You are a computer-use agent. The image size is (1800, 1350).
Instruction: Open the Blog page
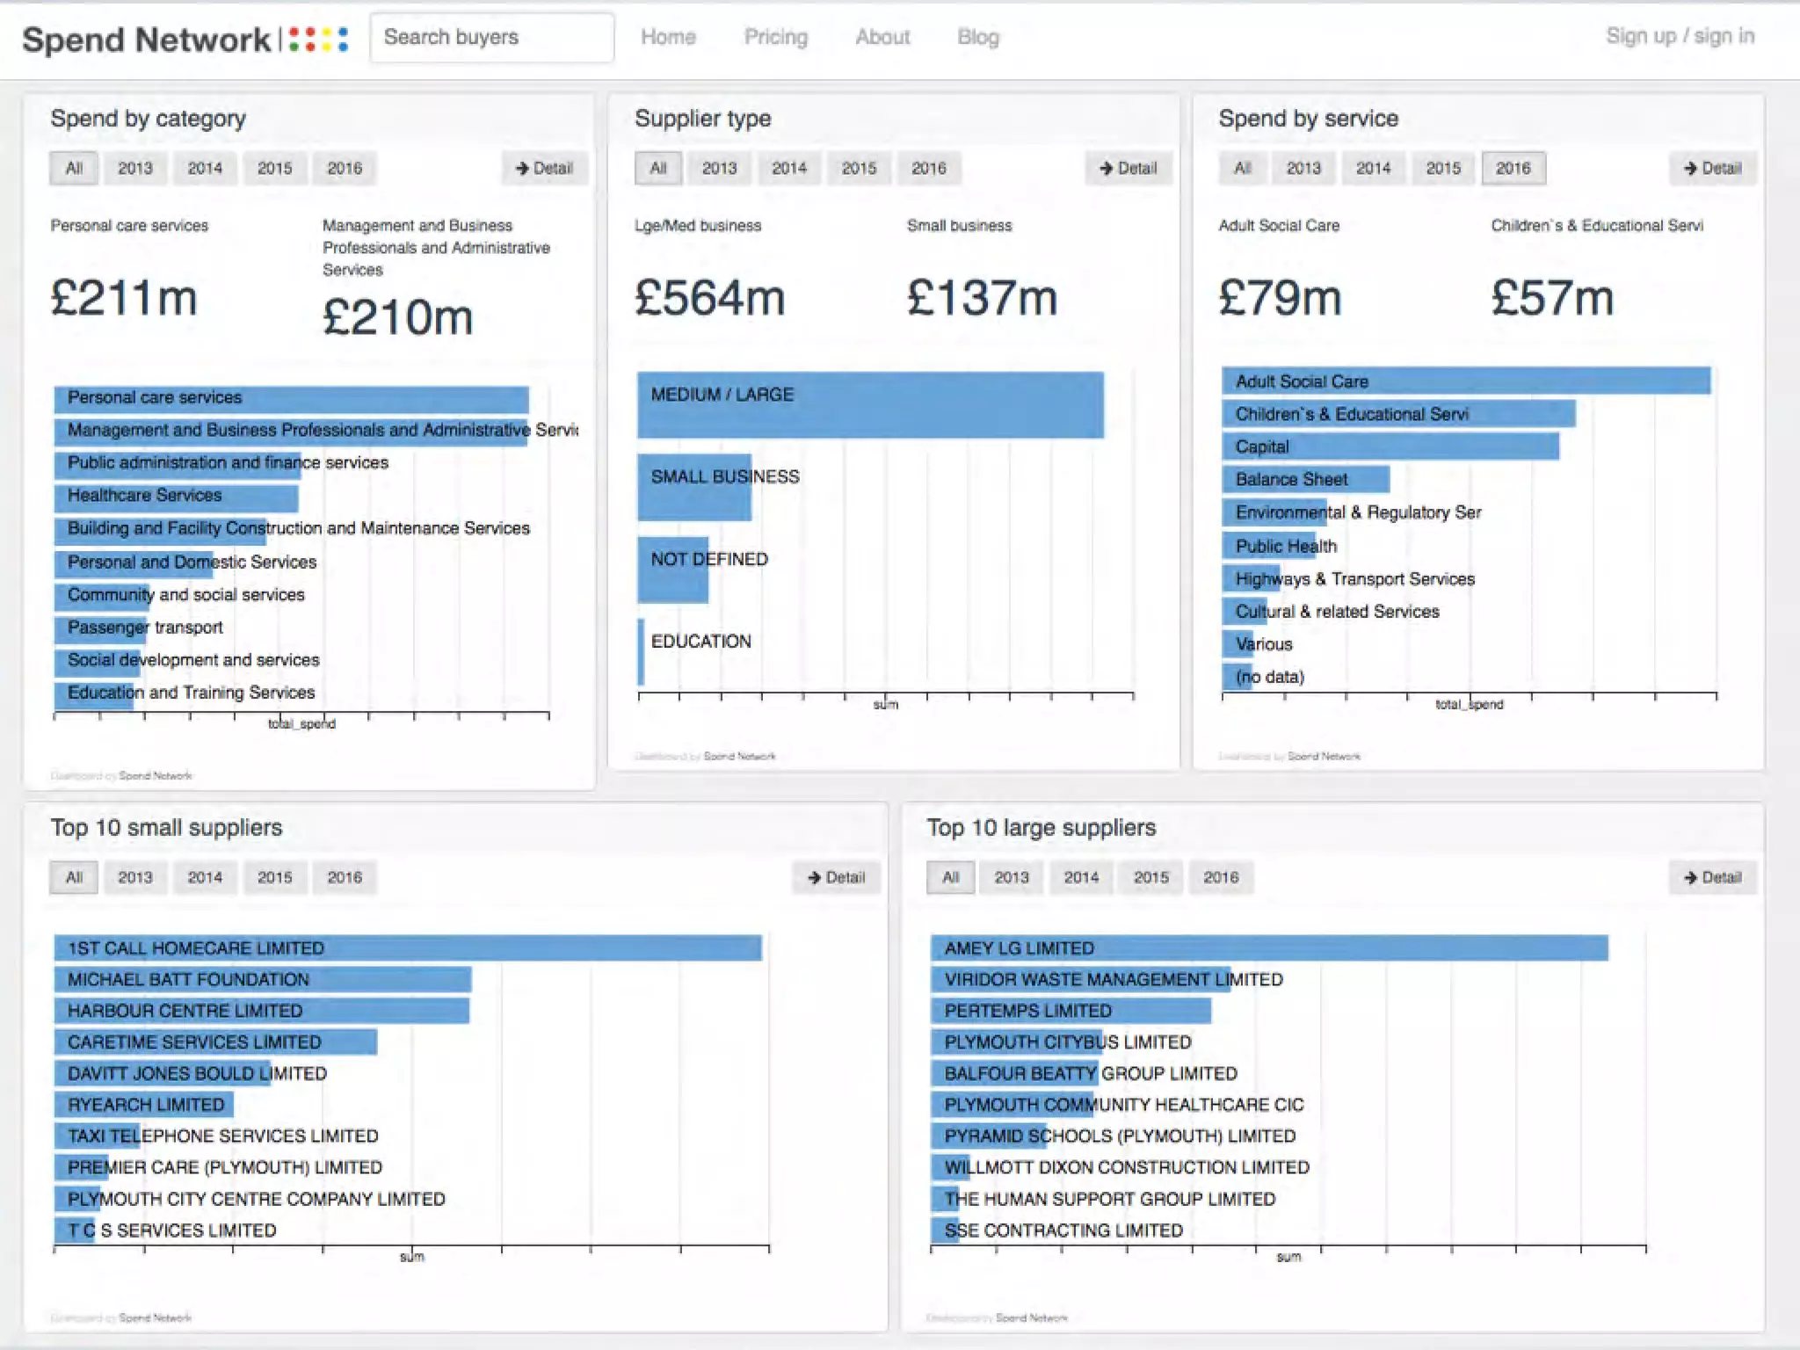(x=977, y=37)
